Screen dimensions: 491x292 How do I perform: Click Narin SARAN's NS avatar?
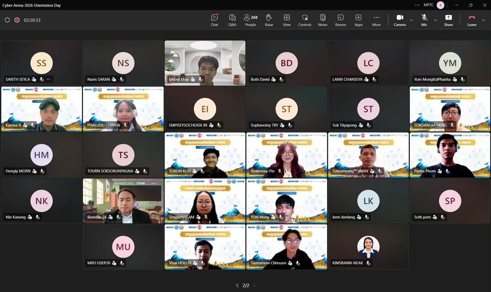(123, 63)
